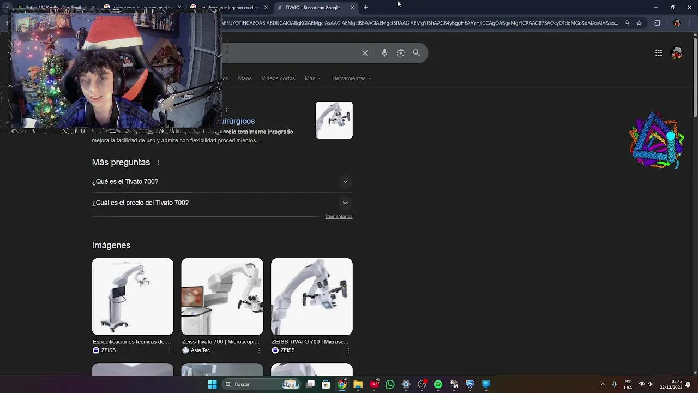698x393 pixels.
Task: Open the Herramientas tools dropdown
Action: [x=352, y=78]
